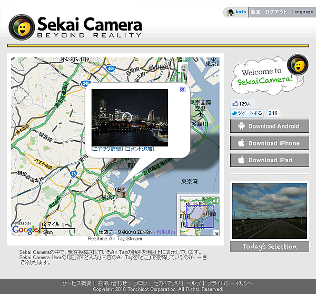This screenshot has height=294, width=316.
Task: Click the route 16 highway shield
Action: (x=73, y=174)
